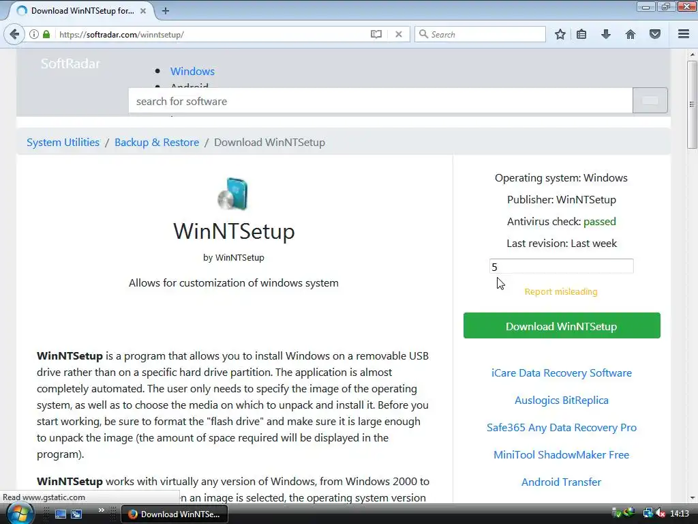
Task: Open the Windows category link
Action: point(192,71)
